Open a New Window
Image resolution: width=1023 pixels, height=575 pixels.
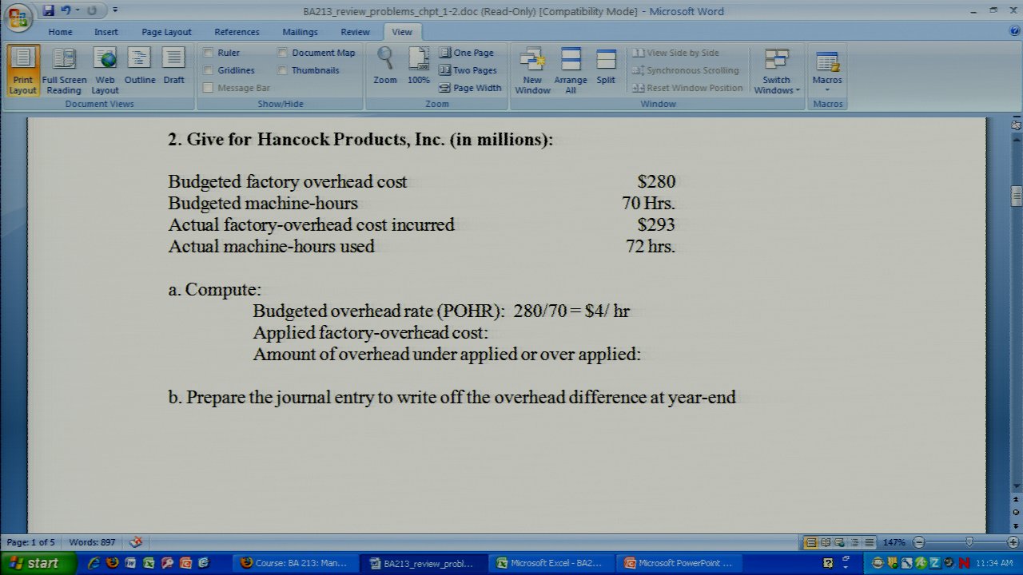(532, 70)
